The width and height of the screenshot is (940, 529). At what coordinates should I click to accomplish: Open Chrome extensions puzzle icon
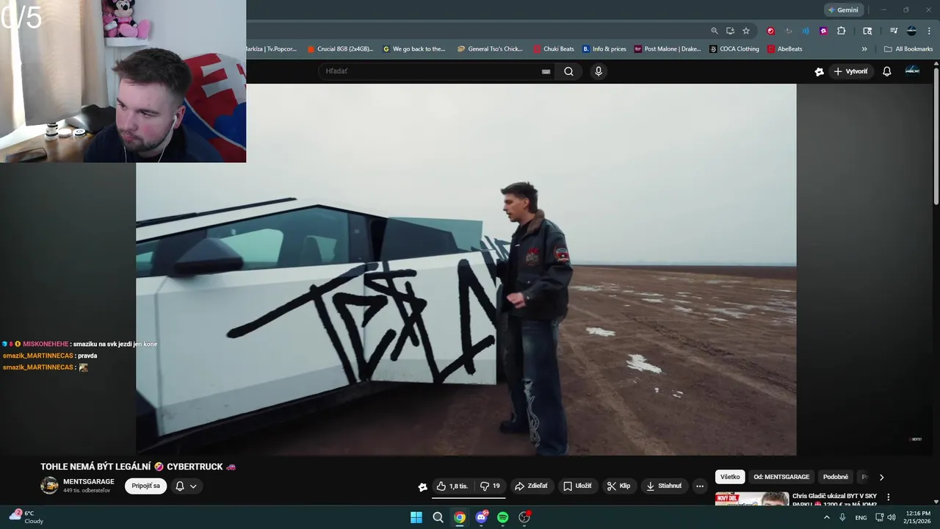[x=842, y=31]
